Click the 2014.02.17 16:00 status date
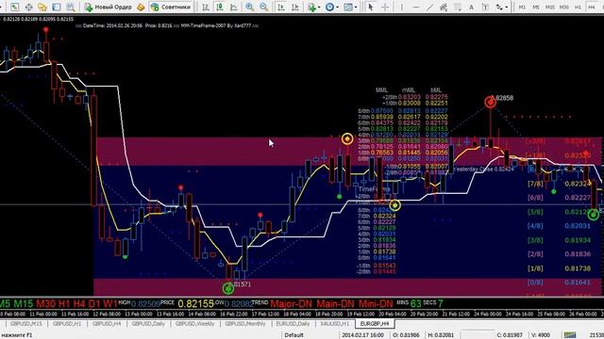 coord(361,335)
